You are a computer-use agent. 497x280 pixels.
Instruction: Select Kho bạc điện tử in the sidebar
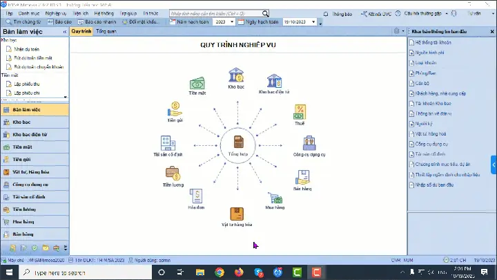30,135
